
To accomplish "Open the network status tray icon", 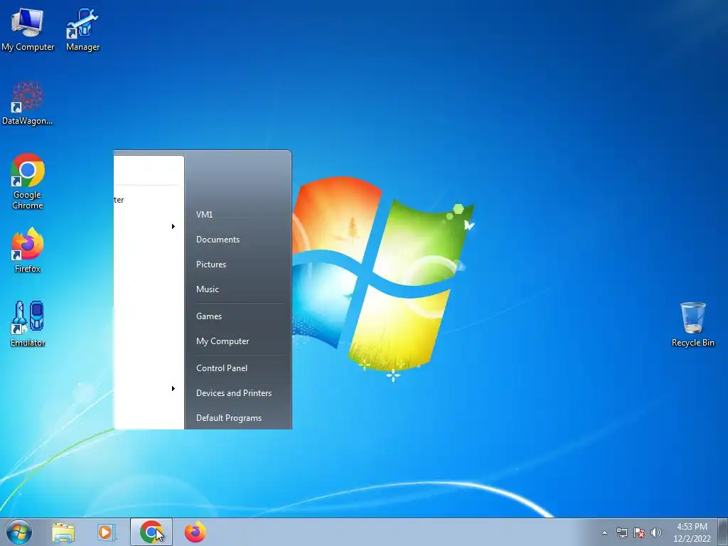I will tap(621, 532).
